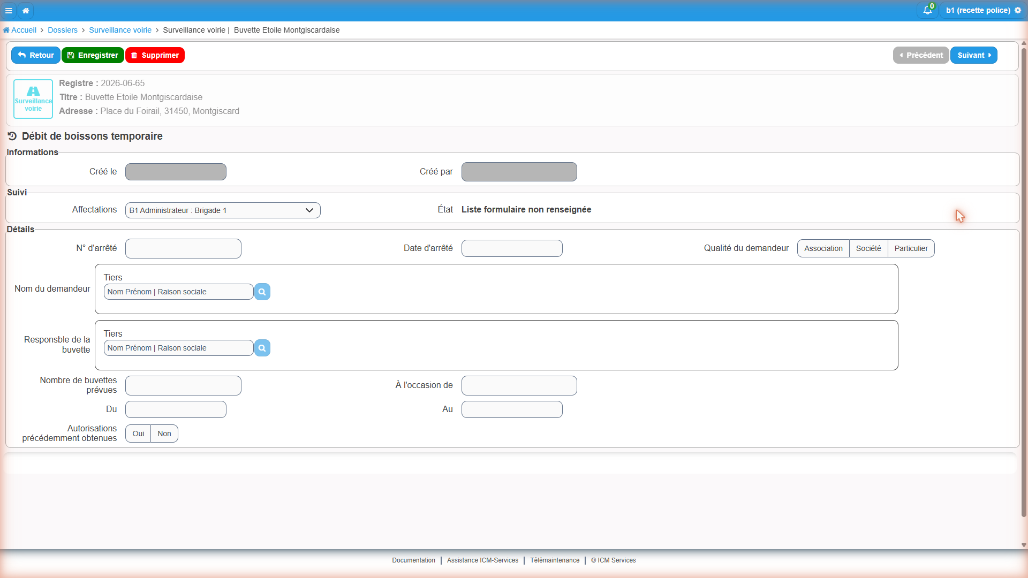Open the notifications bell
1028x578 pixels.
(x=927, y=10)
